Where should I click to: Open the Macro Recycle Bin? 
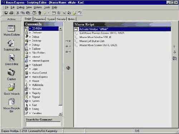[x=11, y=105]
